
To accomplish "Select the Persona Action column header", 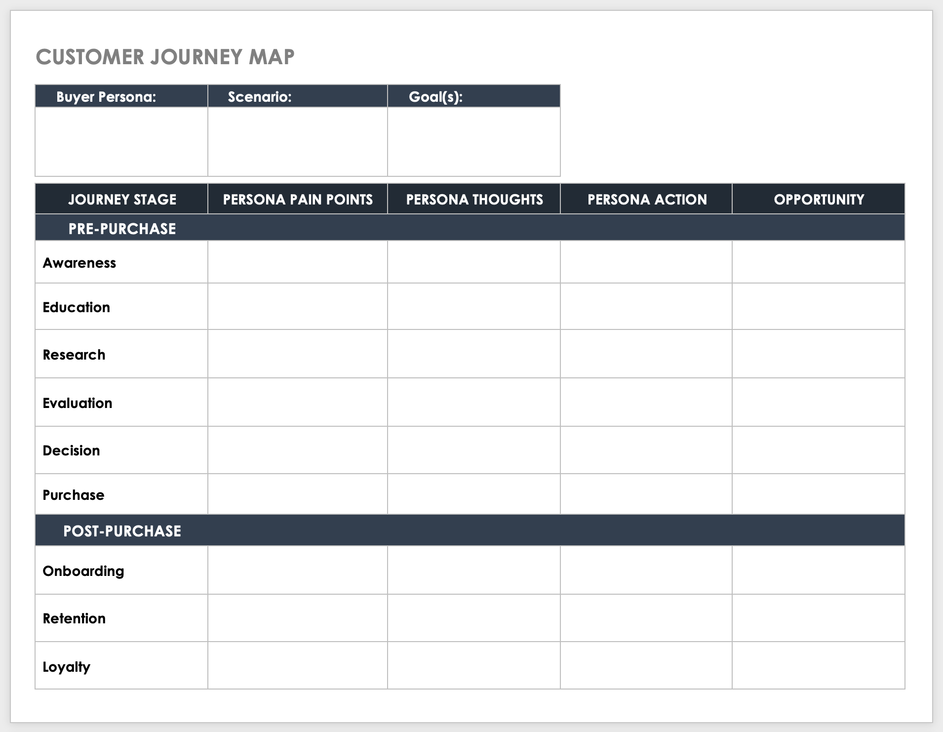I will click(647, 199).
